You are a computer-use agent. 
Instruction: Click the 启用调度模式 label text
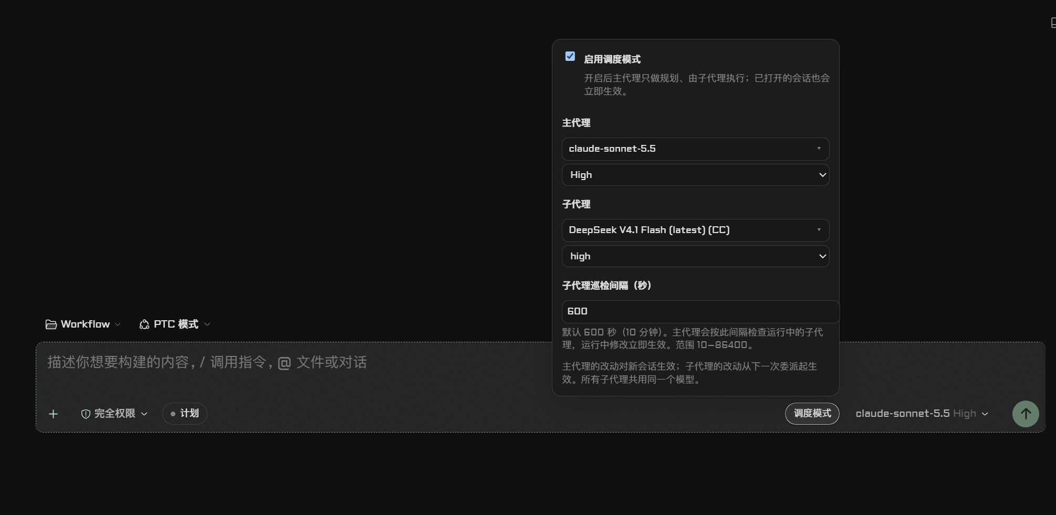tap(612, 59)
